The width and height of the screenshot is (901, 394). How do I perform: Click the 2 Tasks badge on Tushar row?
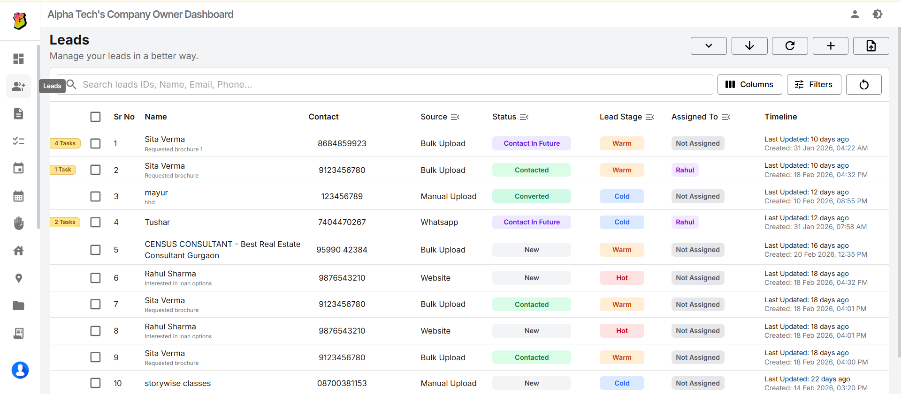click(65, 222)
